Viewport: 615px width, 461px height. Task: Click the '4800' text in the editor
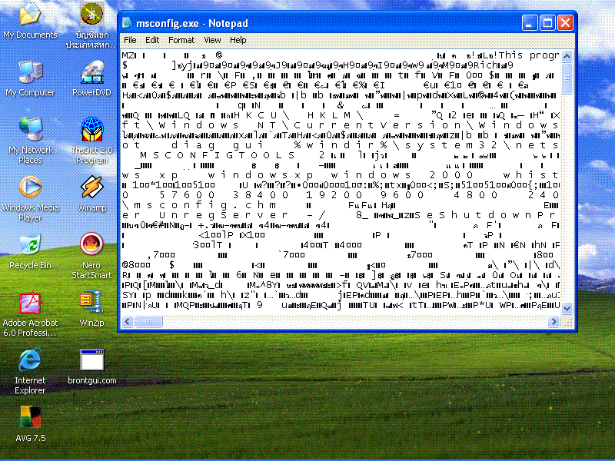476,195
